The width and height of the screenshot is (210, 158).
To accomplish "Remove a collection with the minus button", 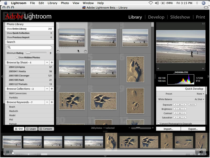I will [47, 89].
